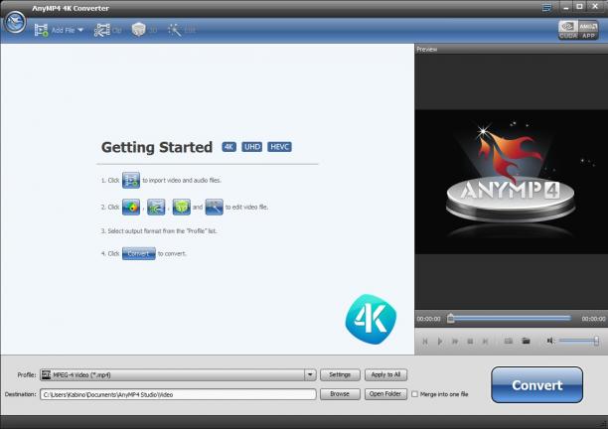Click the import files icon in step 1
The width and height of the screenshot is (608, 429).
click(x=131, y=180)
